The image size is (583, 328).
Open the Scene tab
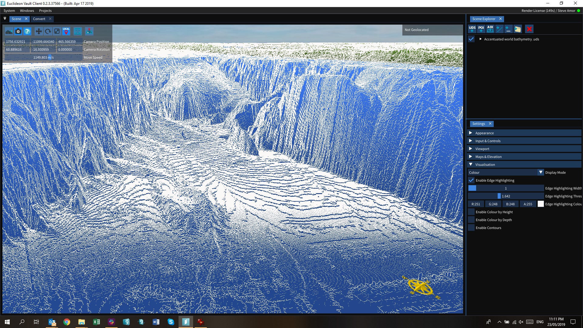[x=16, y=19]
